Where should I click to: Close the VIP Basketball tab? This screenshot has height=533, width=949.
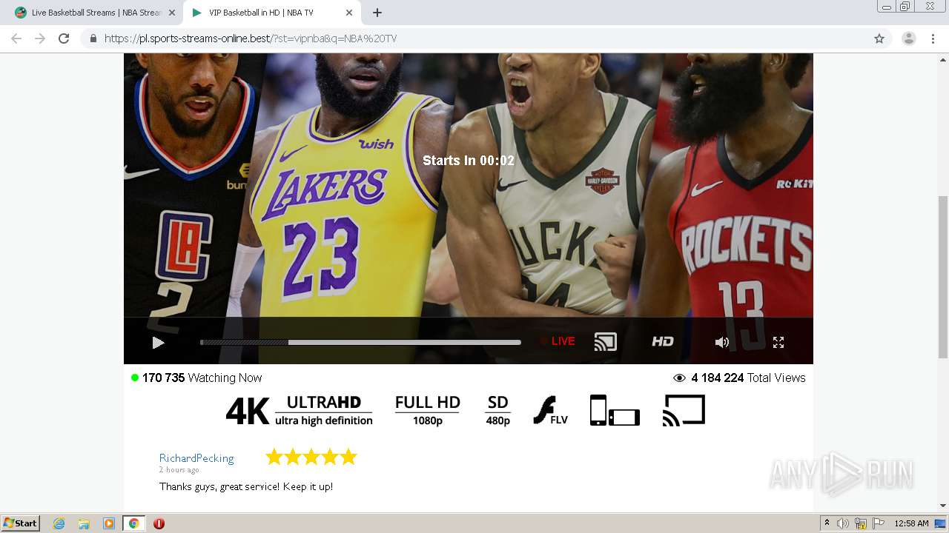(349, 13)
